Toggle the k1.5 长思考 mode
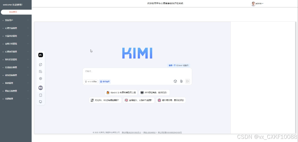This screenshot has width=298, height=142. [91, 82]
